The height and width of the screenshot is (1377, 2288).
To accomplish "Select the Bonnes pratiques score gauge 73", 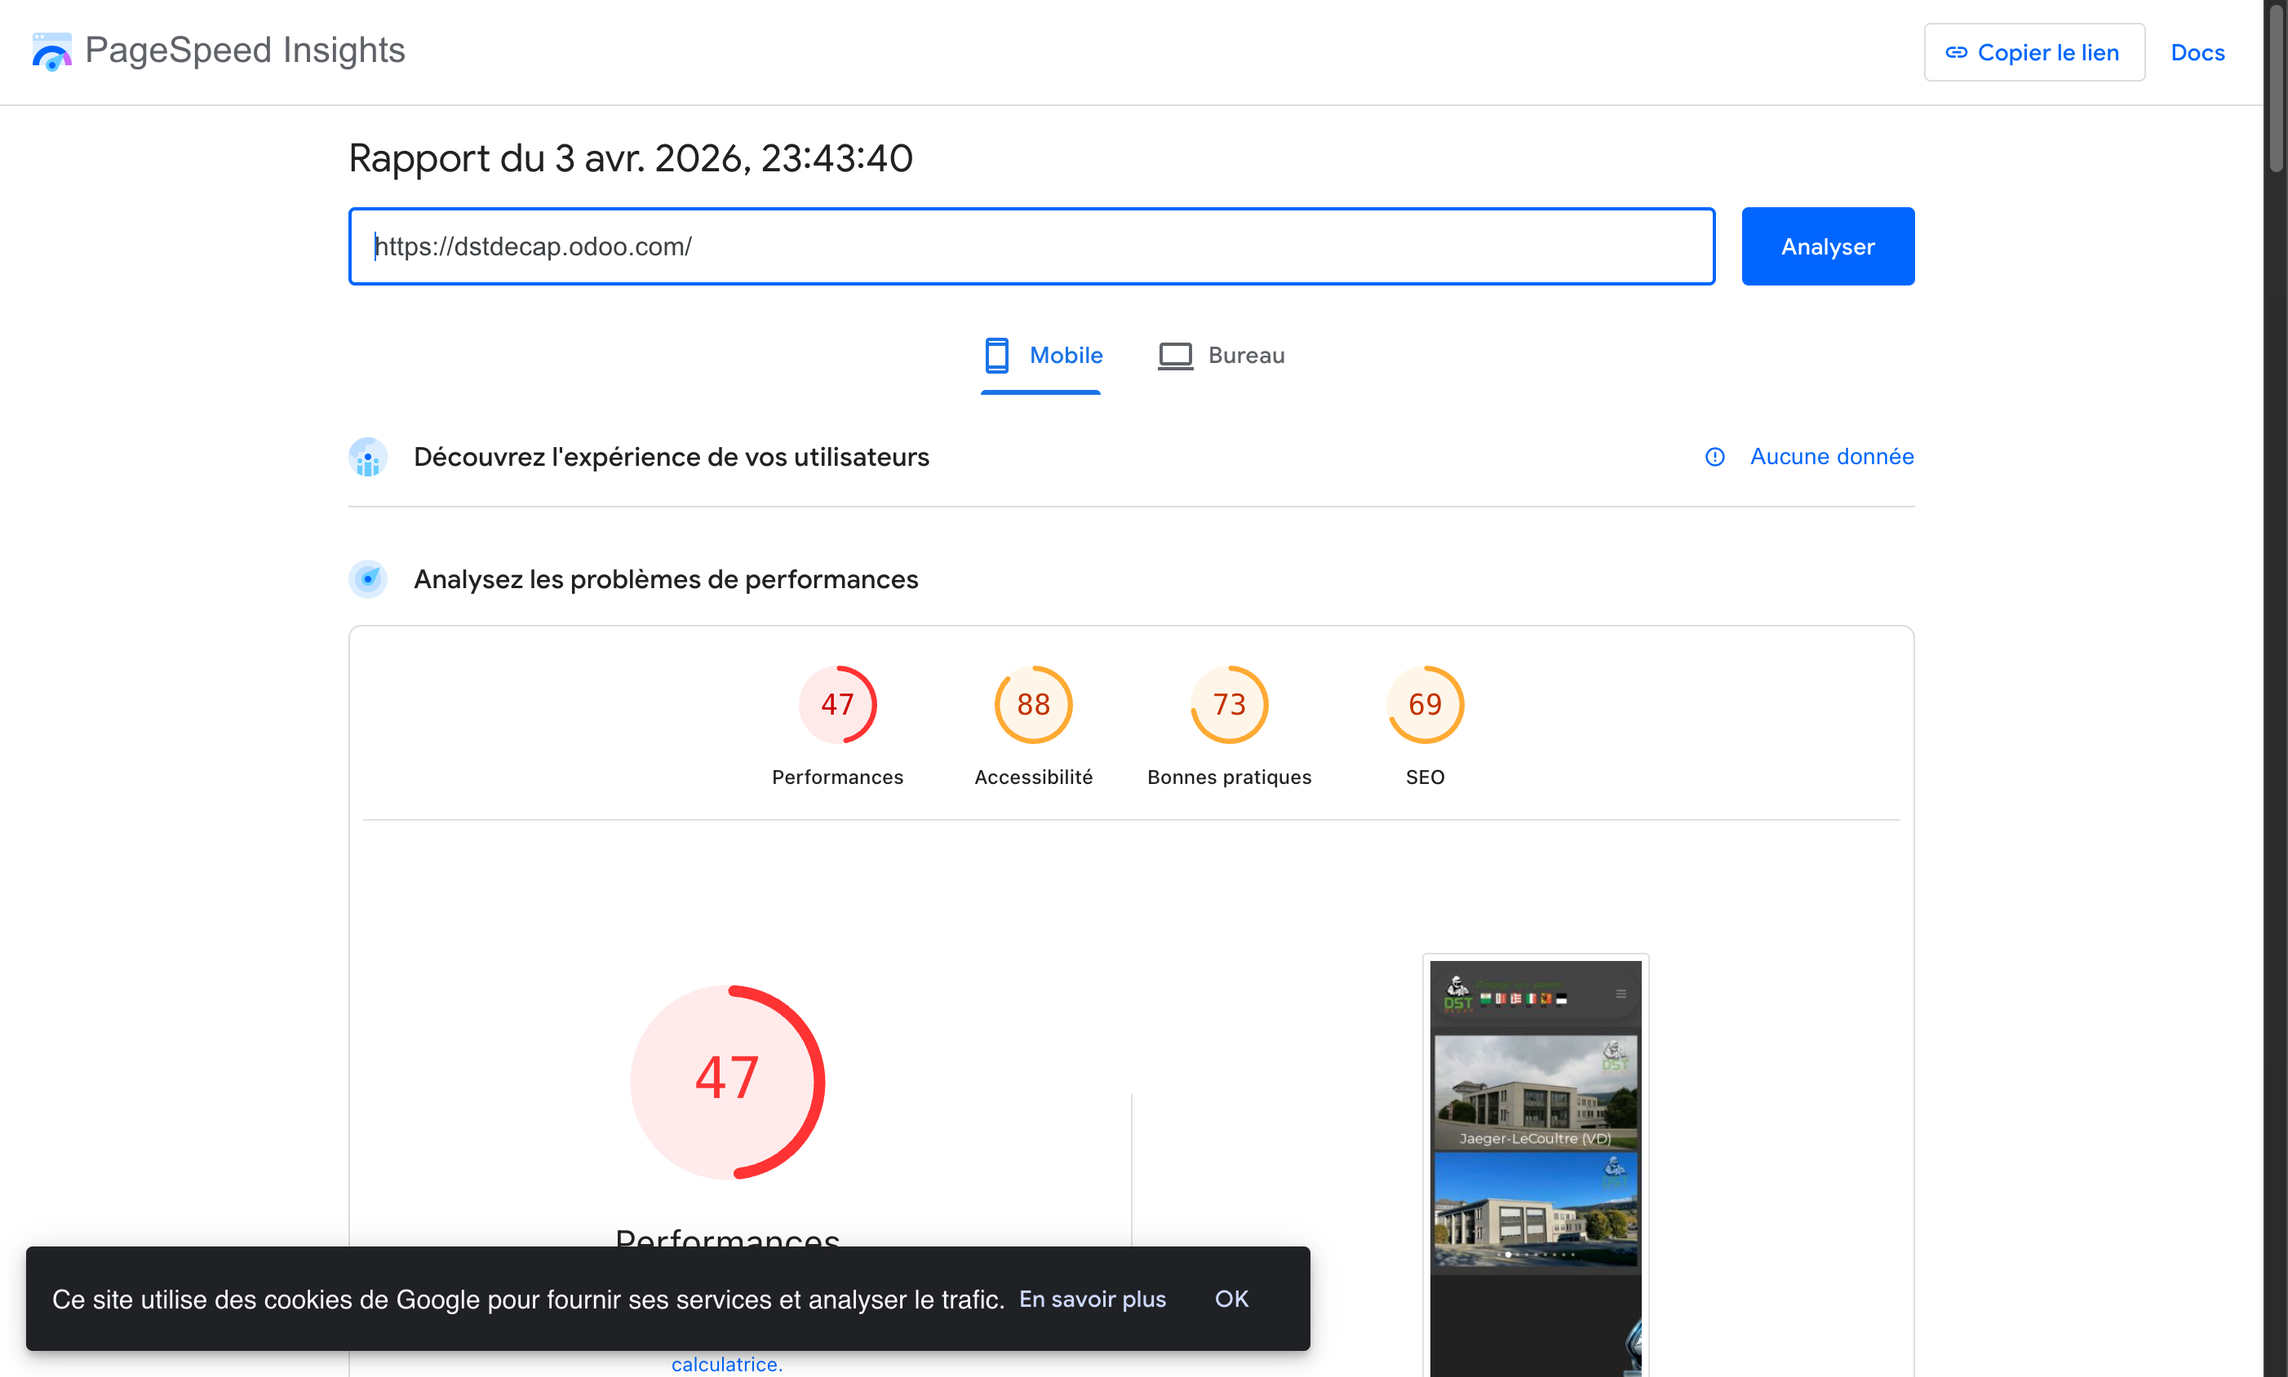I will pos(1229,704).
